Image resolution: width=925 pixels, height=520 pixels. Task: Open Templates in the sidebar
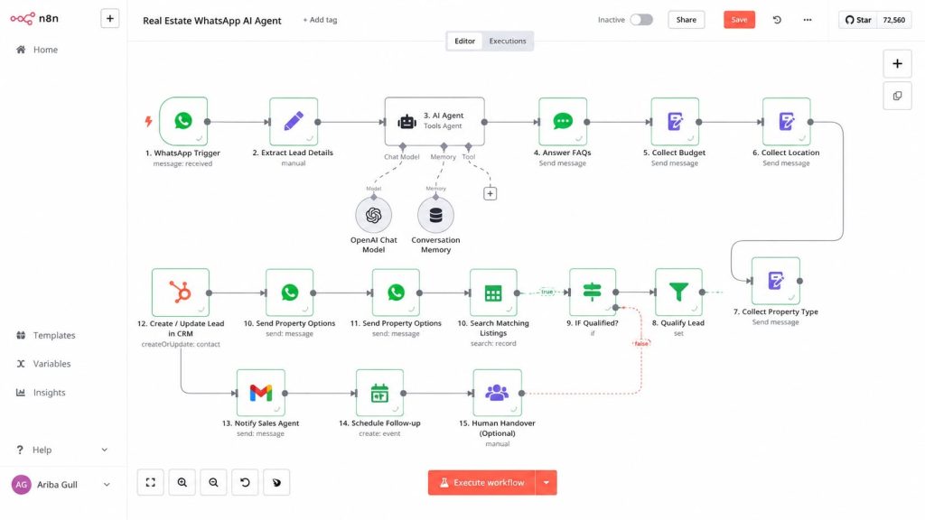[45, 335]
